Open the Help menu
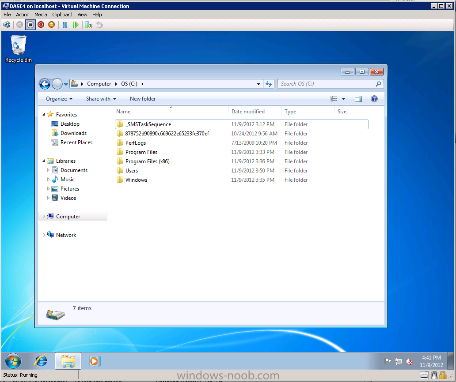Viewport: 456px width, 382px height. coord(97,15)
